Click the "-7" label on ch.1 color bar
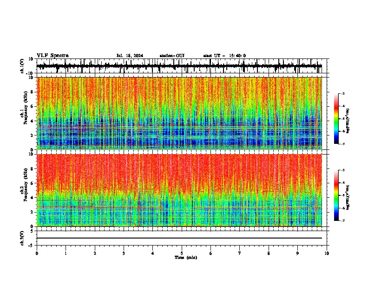 pyautogui.click(x=343, y=144)
